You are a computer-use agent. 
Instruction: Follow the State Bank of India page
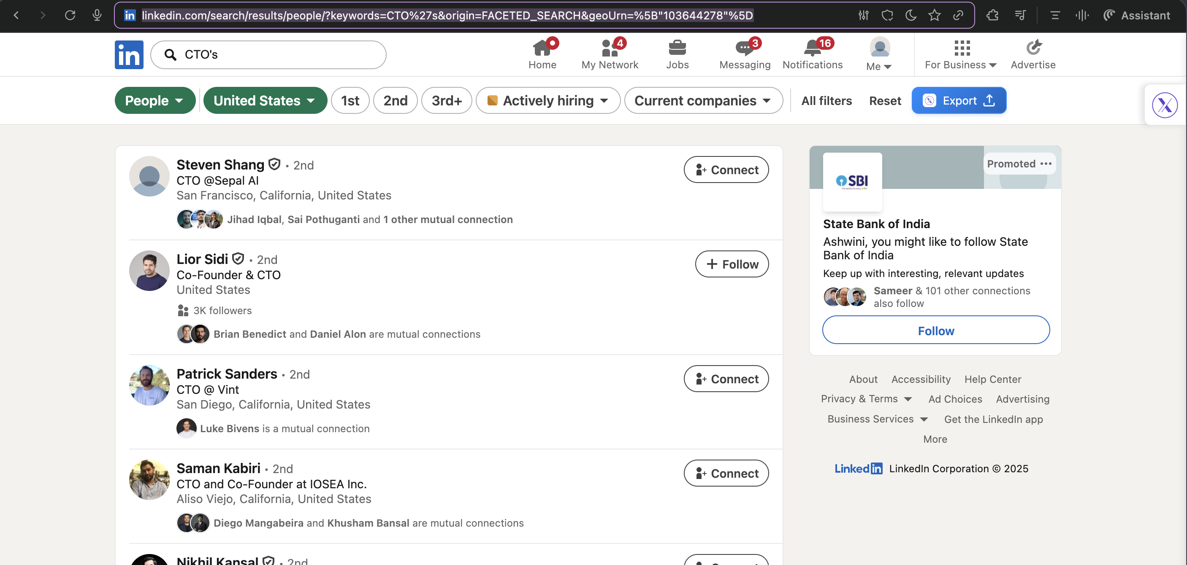[x=935, y=330]
